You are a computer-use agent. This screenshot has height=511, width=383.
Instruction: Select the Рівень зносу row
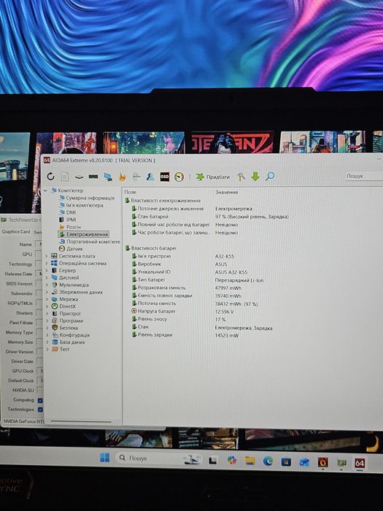(179, 320)
